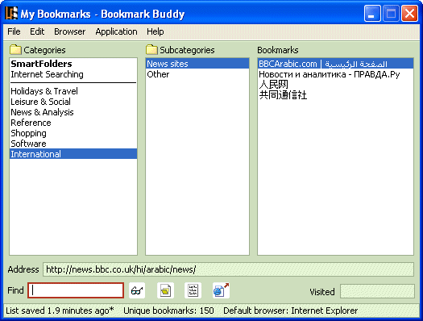Select the Other subcategory

tap(197, 74)
